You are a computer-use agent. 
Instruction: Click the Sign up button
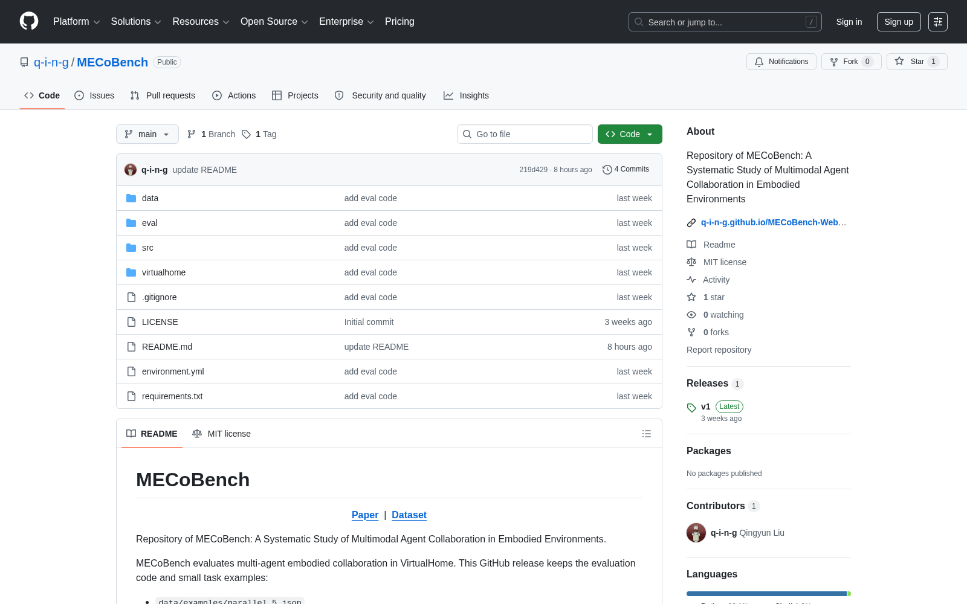click(899, 22)
